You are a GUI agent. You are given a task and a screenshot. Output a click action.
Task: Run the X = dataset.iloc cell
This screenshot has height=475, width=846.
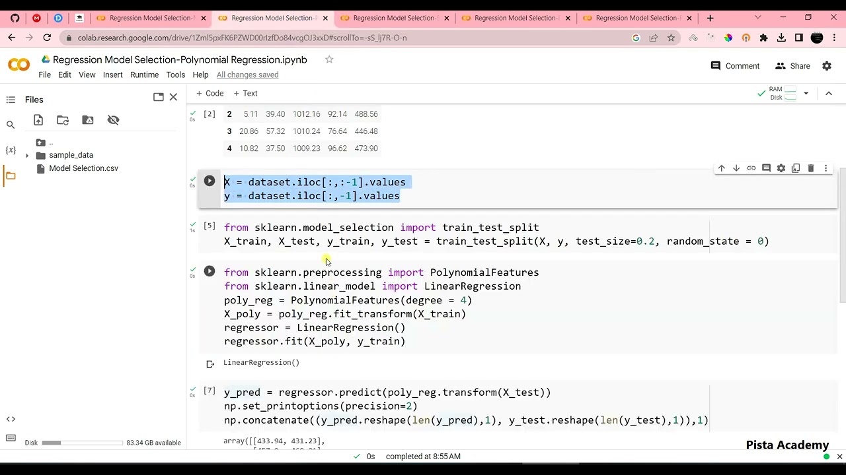tap(210, 181)
